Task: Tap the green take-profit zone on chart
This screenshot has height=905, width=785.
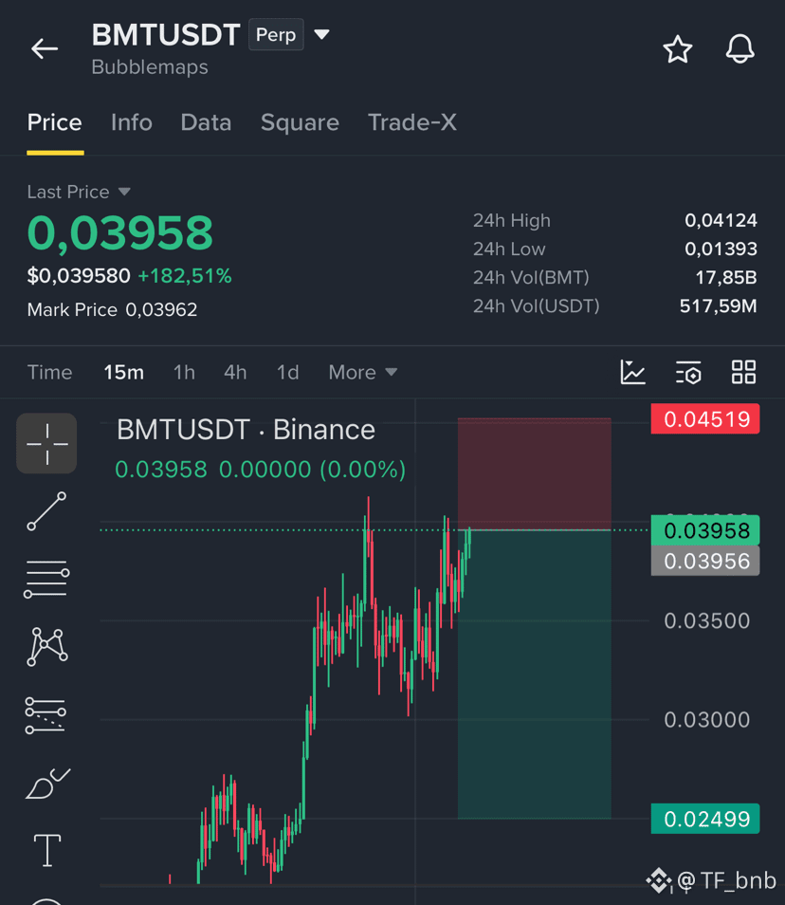Action: point(534,674)
